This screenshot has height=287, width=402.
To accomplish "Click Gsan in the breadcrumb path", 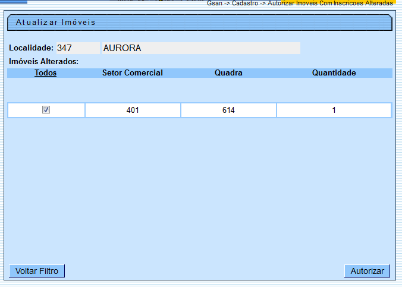I will pyautogui.click(x=215, y=4).
